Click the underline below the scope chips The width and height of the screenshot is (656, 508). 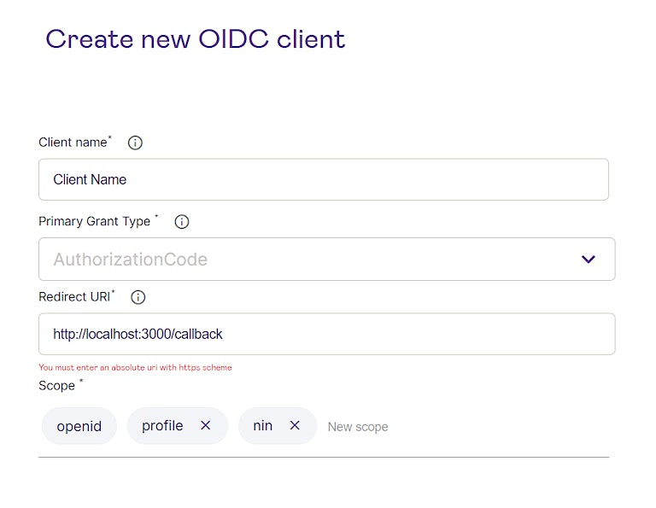click(x=323, y=457)
